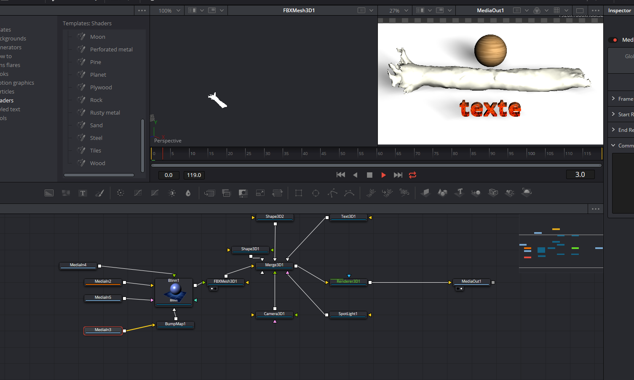Toggle loop playback
Viewport: 634px width, 380px height.
pos(412,175)
